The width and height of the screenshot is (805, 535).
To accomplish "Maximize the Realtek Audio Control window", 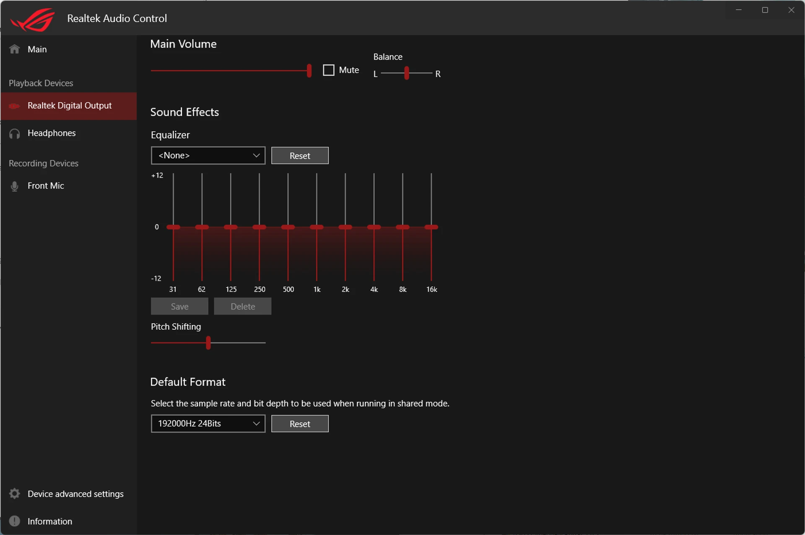I will pos(765,10).
